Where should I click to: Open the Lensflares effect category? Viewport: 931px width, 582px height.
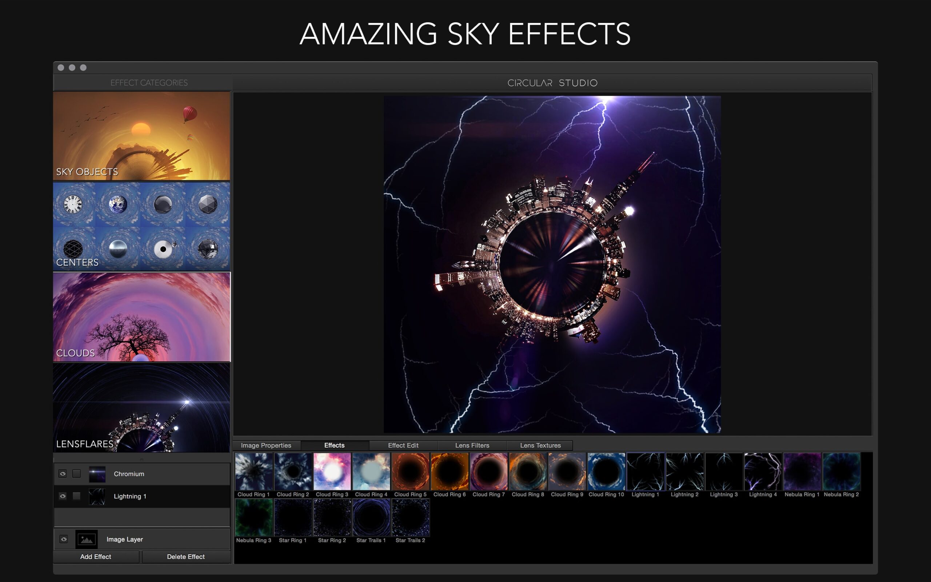coord(141,408)
